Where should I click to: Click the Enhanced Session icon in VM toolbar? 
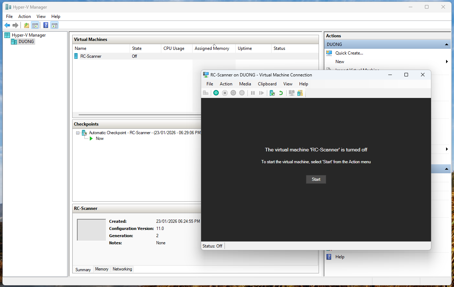(292, 93)
